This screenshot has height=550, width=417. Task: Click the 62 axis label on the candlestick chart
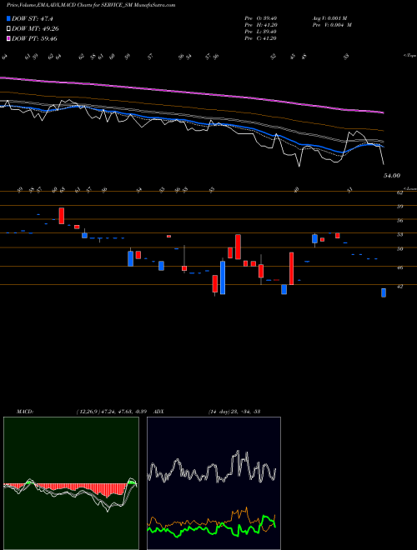[x=399, y=192]
